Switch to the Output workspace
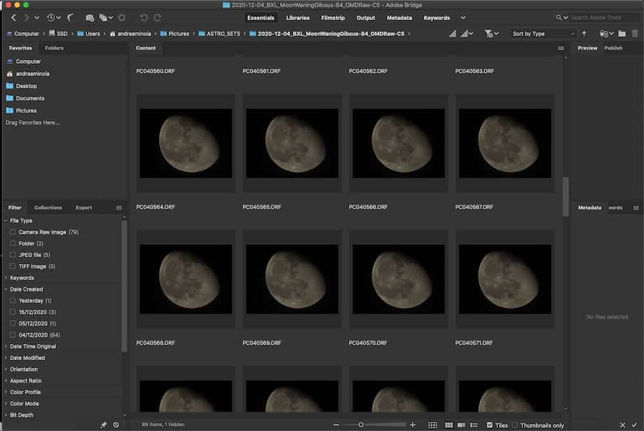644x431 pixels. coord(366,17)
